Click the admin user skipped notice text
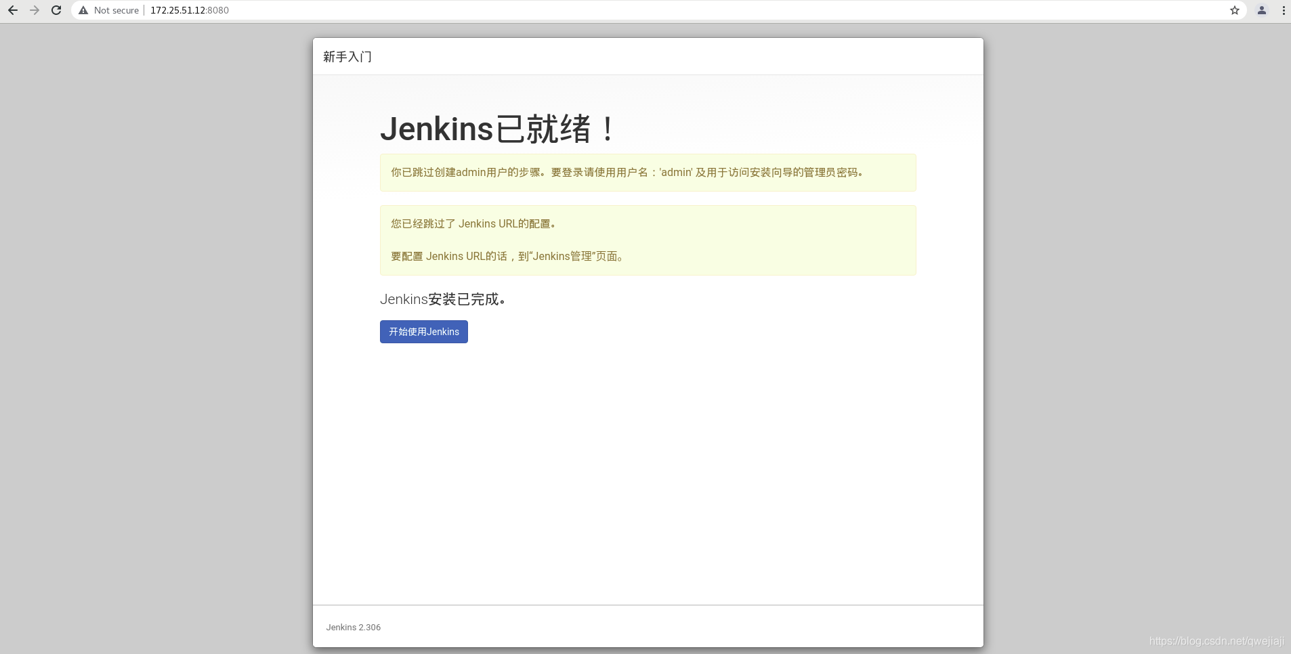This screenshot has width=1291, height=654. click(x=627, y=173)
